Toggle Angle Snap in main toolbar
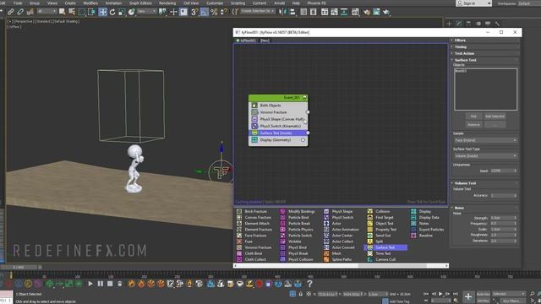Image resolution: width=541 pixels, height=304 pixels. (x=204, y=12)
